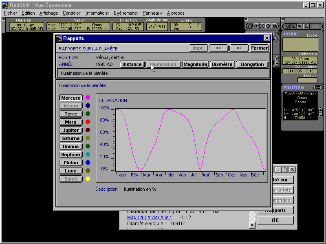The image size is (326, 244).
Task: Click the magenta Mercure color dot
Action: click(x=88, y=98)
